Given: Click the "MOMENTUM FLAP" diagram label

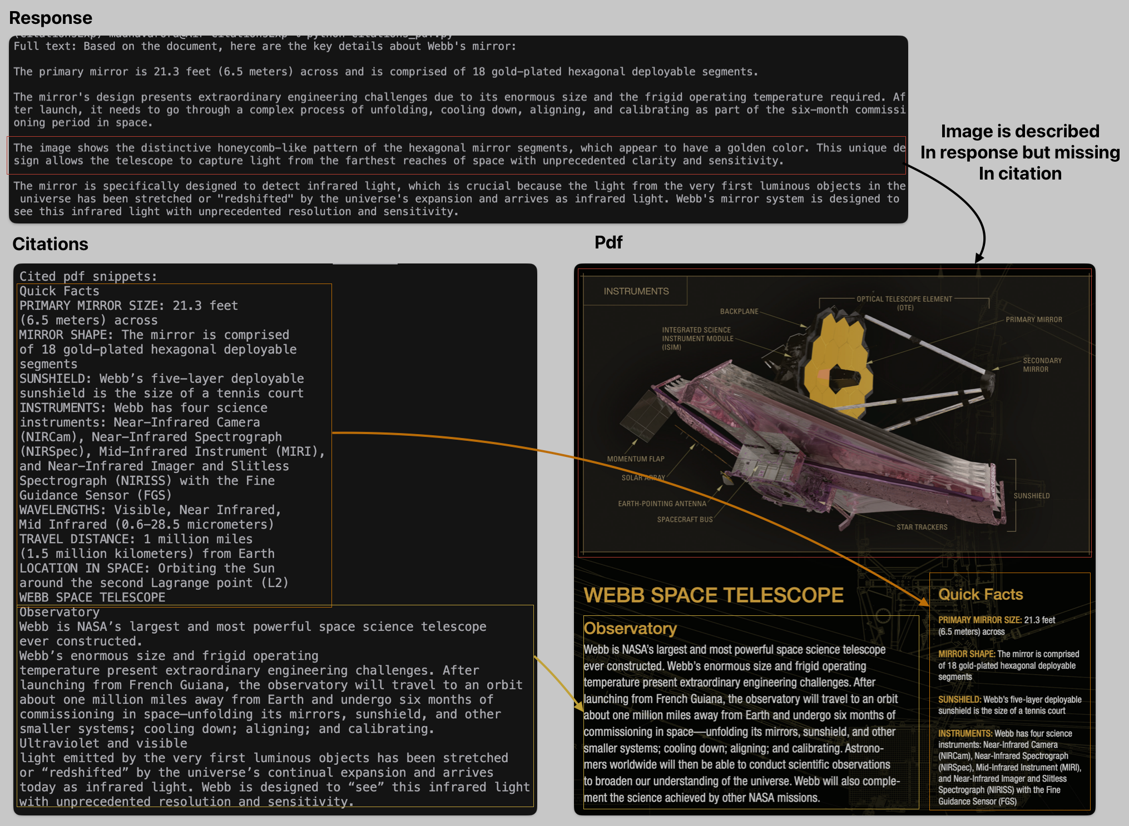Looking at the screenshot, I should [636, 459].
